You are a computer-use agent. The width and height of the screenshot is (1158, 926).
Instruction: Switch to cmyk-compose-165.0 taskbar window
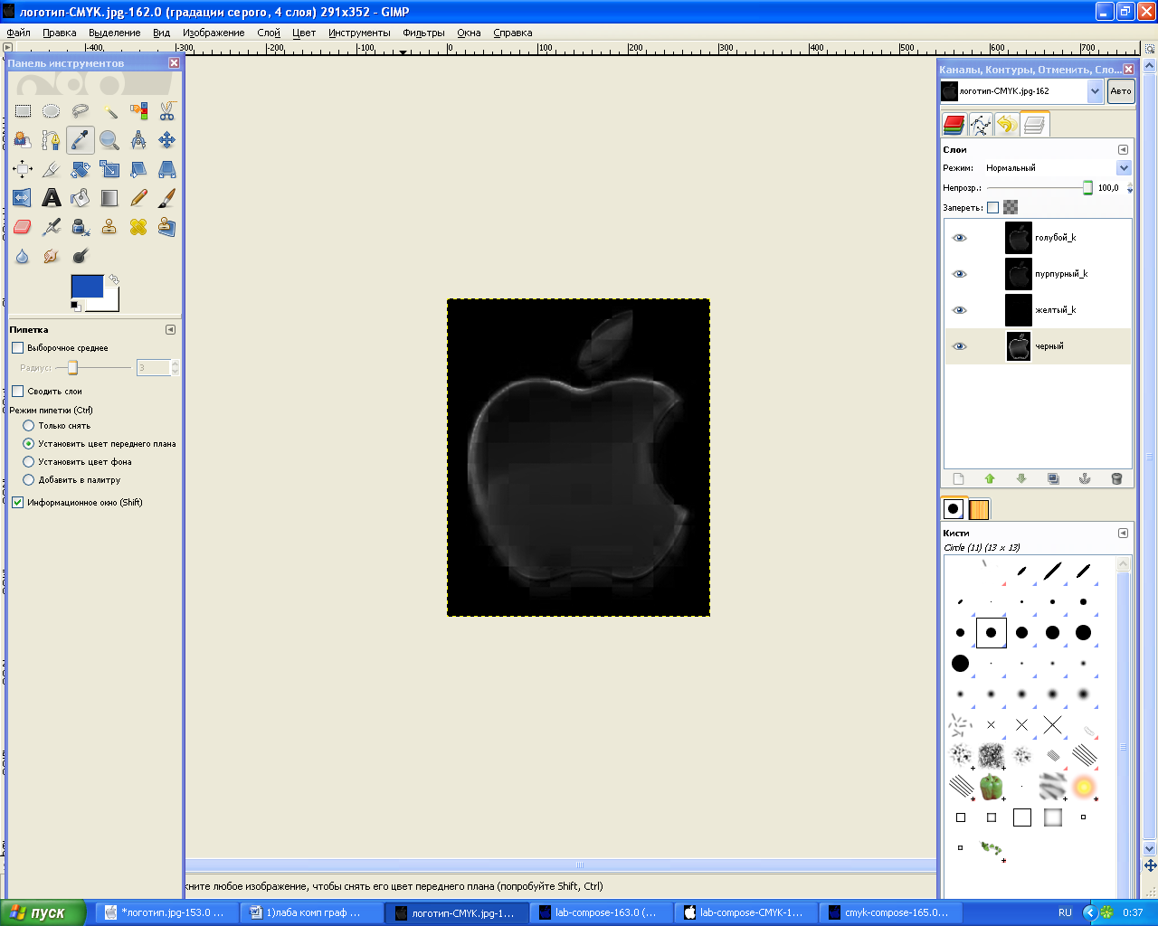tap(890, 912)
